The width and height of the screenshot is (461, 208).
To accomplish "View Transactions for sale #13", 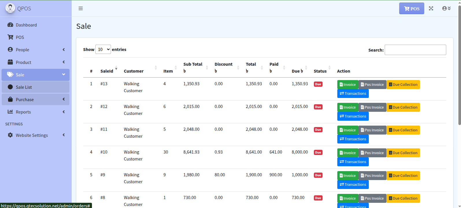I will 353,94.
